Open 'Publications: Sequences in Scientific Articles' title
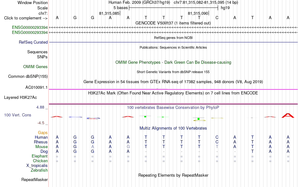298x187 pixels. (173, 47)
